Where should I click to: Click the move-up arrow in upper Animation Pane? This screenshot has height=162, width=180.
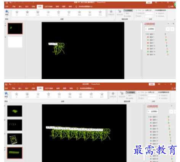point(168,29)
